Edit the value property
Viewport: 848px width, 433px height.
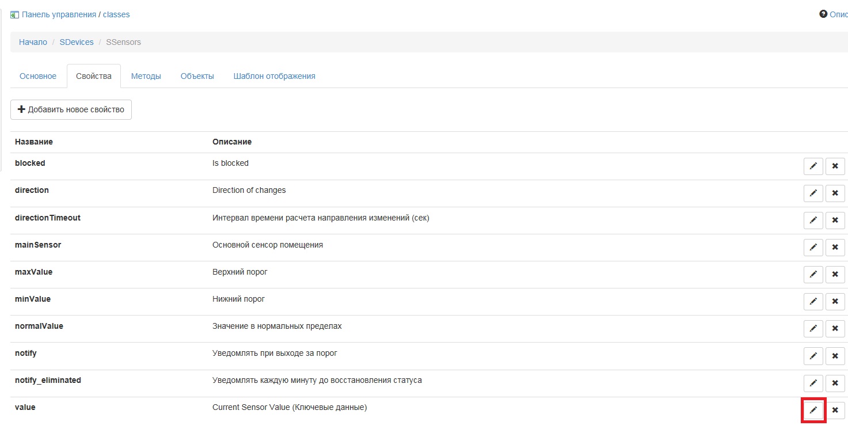click(x=813, y=410)
